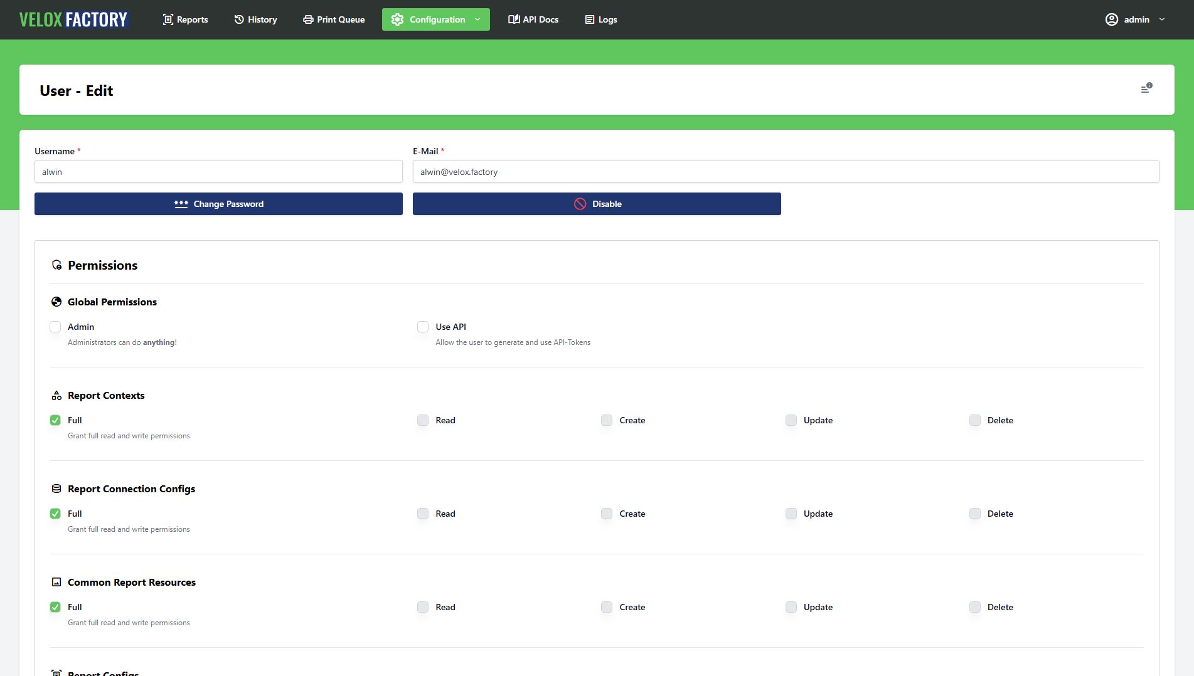This screenshot has width=1194, height=676.
Task: Uncheck Full under Report Connection Configs
Action: coord(55,514)
